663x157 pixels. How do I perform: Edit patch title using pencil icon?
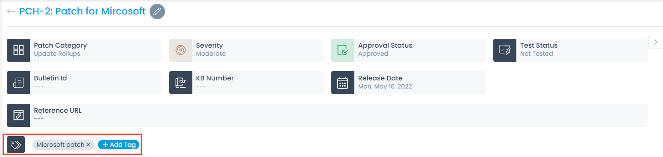(x=157, y=11)
